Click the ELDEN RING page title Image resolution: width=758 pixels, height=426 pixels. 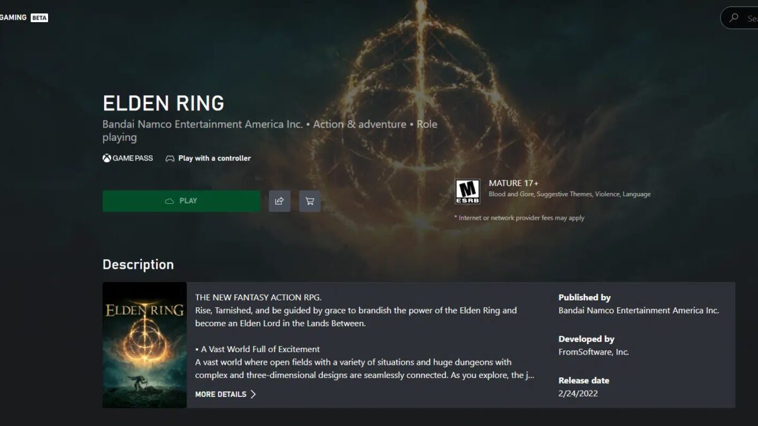[x=163, y=103]
